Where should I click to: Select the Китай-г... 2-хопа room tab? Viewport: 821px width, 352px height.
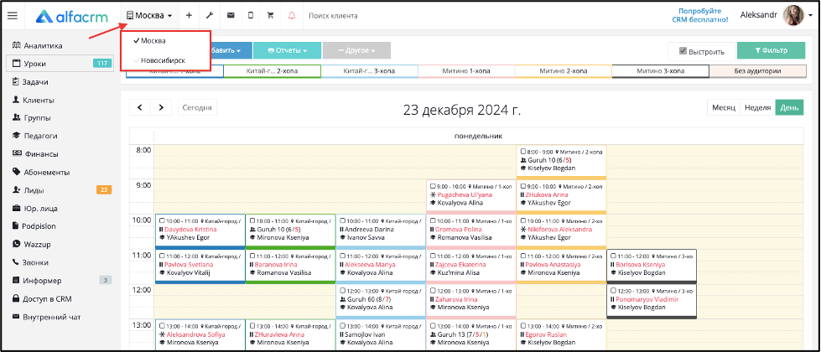pyautogui.click(x=272, y=71)
